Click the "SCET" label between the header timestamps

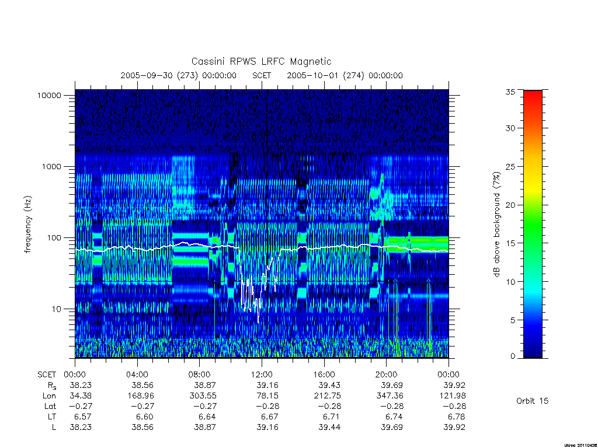pos(262,75)
